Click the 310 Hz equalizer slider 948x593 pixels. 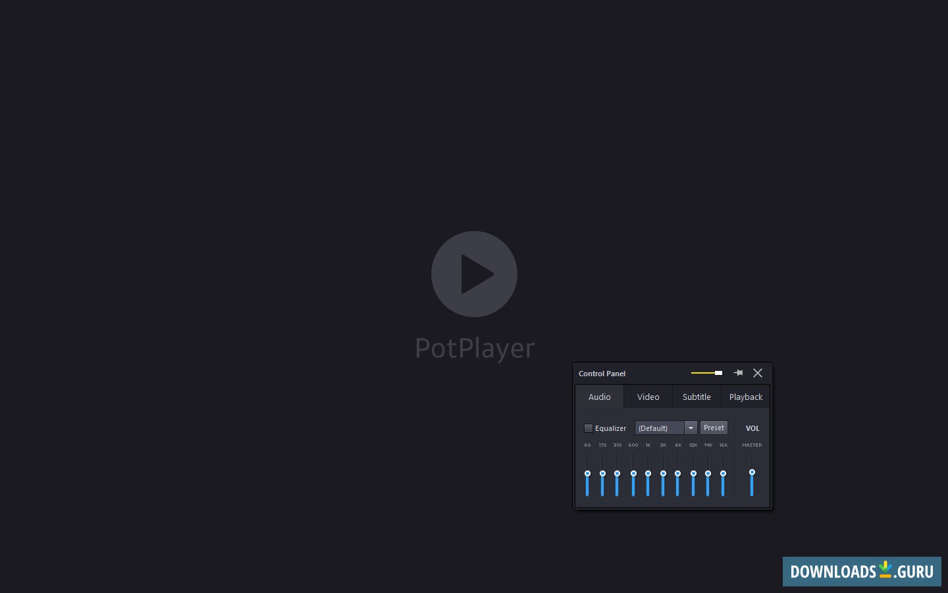[617, 474]
